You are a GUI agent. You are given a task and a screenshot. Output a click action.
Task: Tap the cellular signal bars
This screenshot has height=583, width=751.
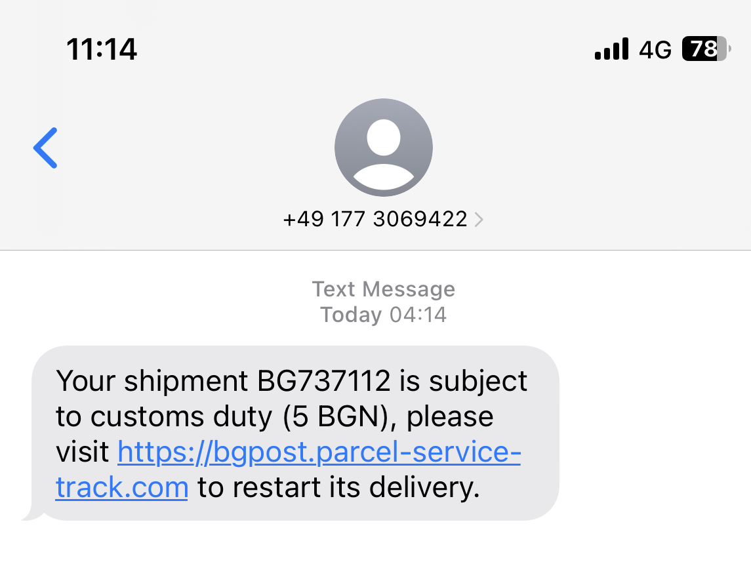click(611, 49)
